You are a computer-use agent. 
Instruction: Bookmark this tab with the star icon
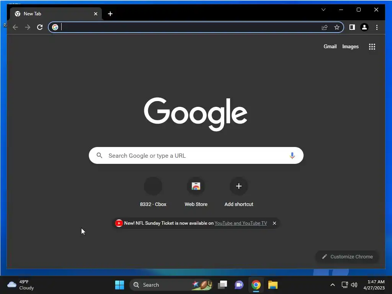pyautogui.click(x=337, y=27)
